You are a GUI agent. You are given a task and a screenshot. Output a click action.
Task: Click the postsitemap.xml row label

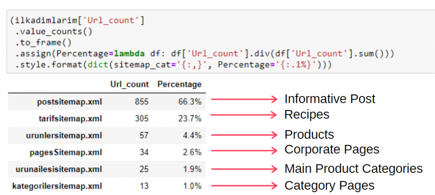(x=69, y=102)
